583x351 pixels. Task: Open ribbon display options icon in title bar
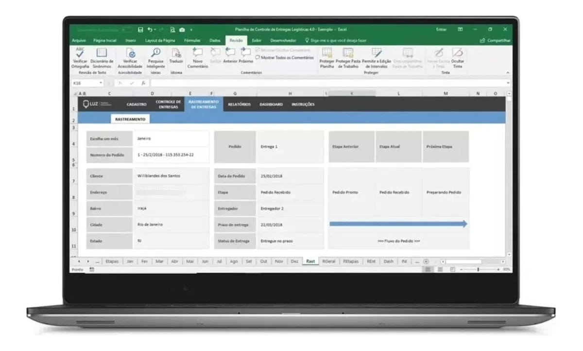click(460, 30)
